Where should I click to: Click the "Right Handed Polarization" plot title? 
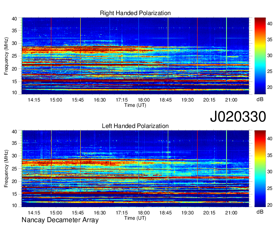135,13
